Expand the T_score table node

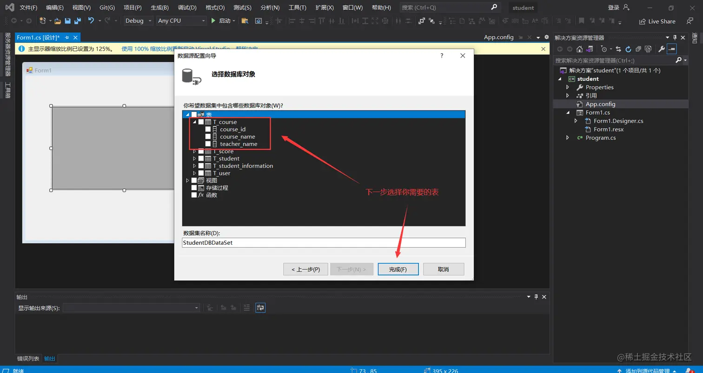[x=194, y=151]
